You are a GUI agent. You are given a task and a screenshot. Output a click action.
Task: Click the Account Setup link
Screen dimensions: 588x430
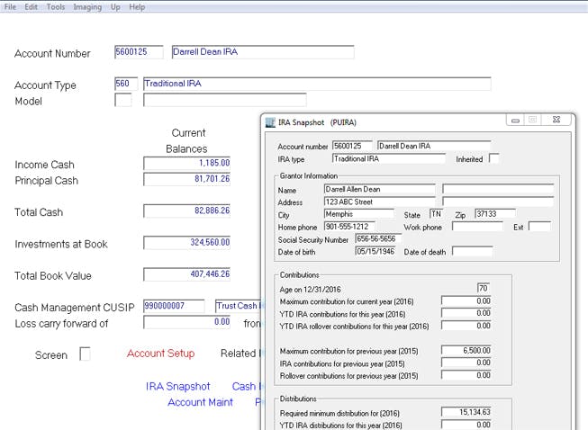coord(160,354)
